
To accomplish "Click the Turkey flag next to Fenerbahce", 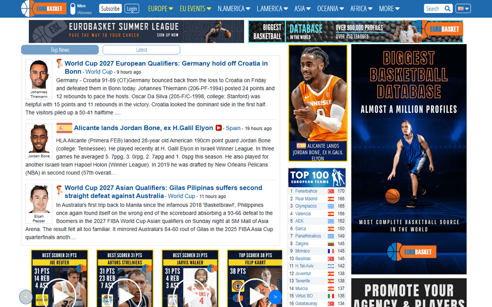I will [331, 191].
